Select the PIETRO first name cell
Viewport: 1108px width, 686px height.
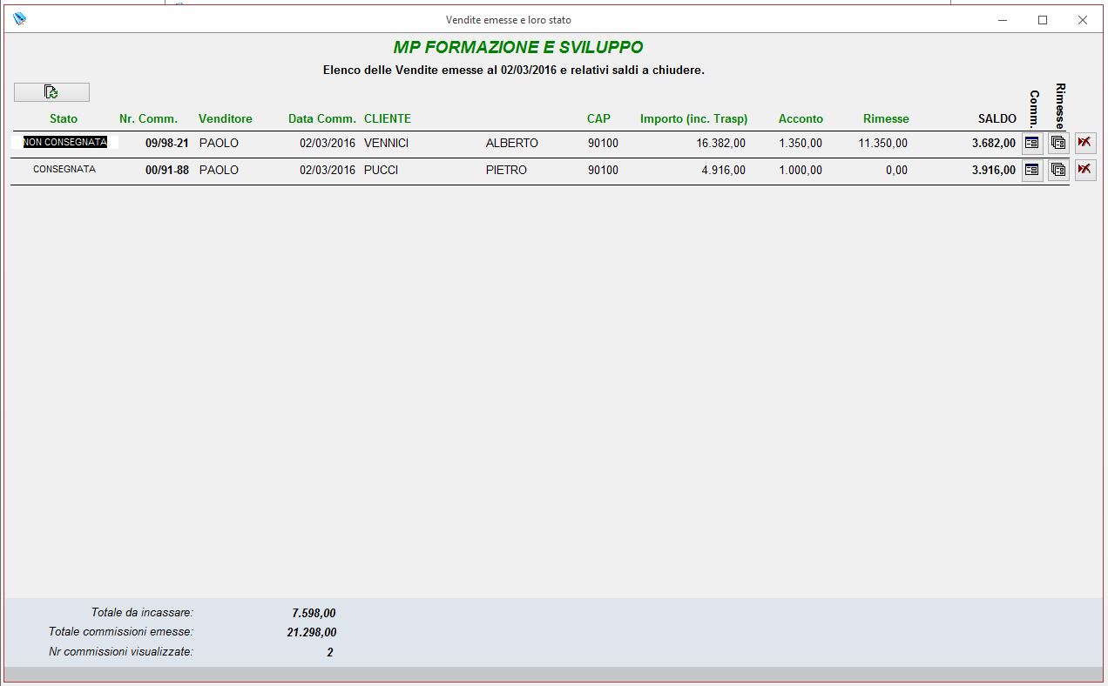pos(506,170)
